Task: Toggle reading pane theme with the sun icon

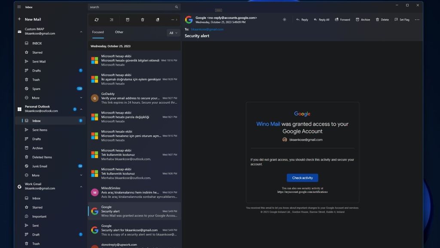Action: click(x=284, y=19)
